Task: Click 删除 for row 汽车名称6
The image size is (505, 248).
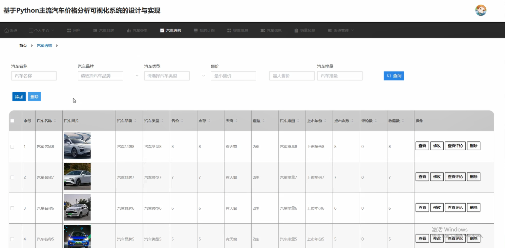Action: click(473, 208)
